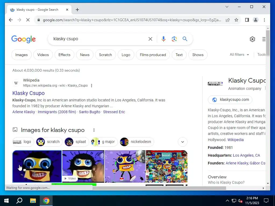
Task: Toggle the Chrome side panel
Action: (247, 20)
